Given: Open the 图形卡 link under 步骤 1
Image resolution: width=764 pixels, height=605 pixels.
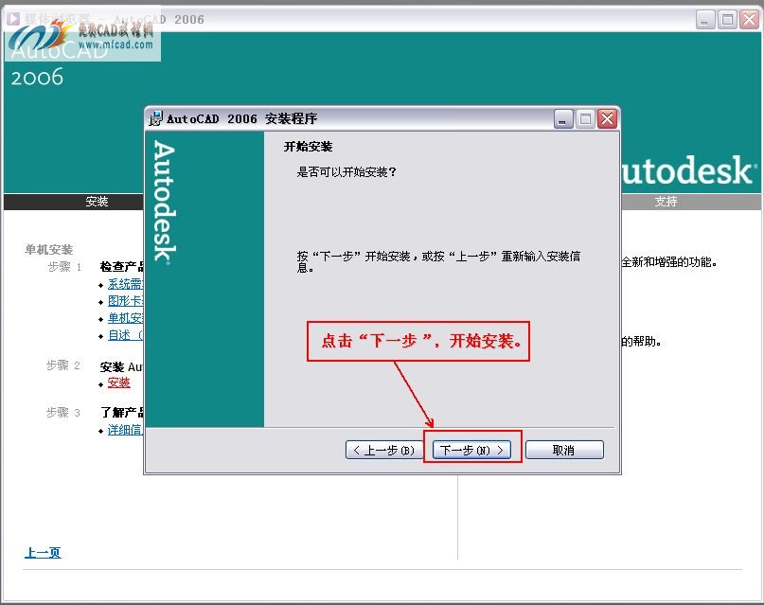Looking at the screenshot, I should 125,300.
